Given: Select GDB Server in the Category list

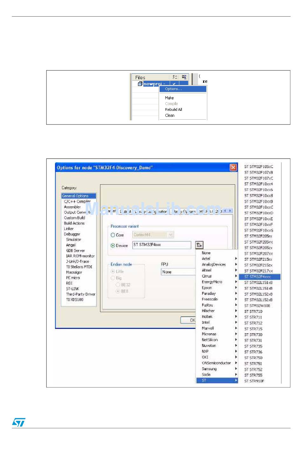Looking at the screenshot, I should click(x=75, y=251).
